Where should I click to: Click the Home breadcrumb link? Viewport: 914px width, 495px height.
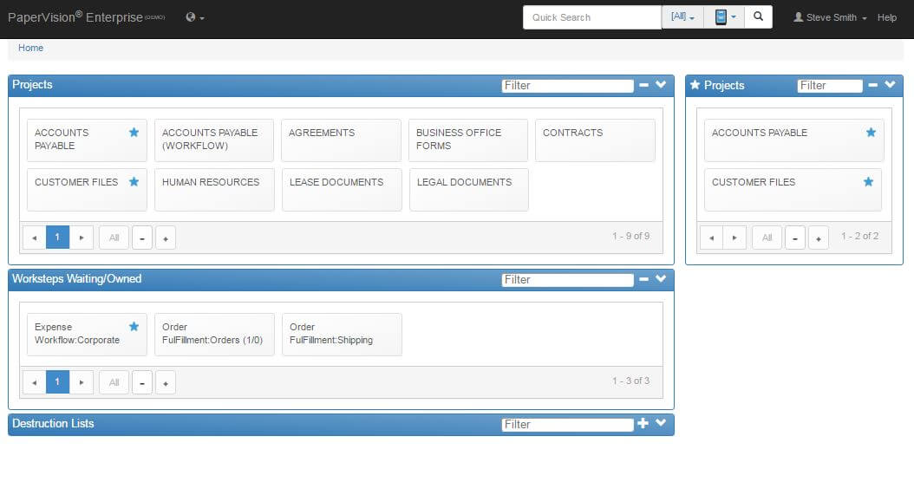tap(30, 48)
